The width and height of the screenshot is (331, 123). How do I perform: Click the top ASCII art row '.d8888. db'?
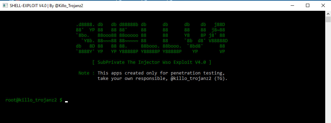coord(150,25)
